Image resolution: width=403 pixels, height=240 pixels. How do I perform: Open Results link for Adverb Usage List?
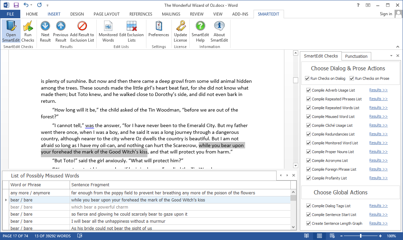(378, 90)
